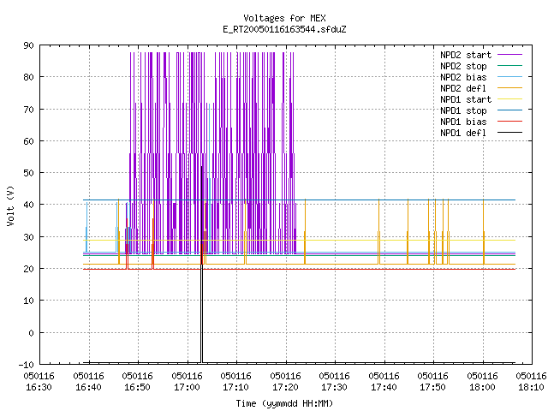The height and width of the screenshot is (411, 548).
Task: Click the x-axis tick label 17:10
Action: (236, 387)
